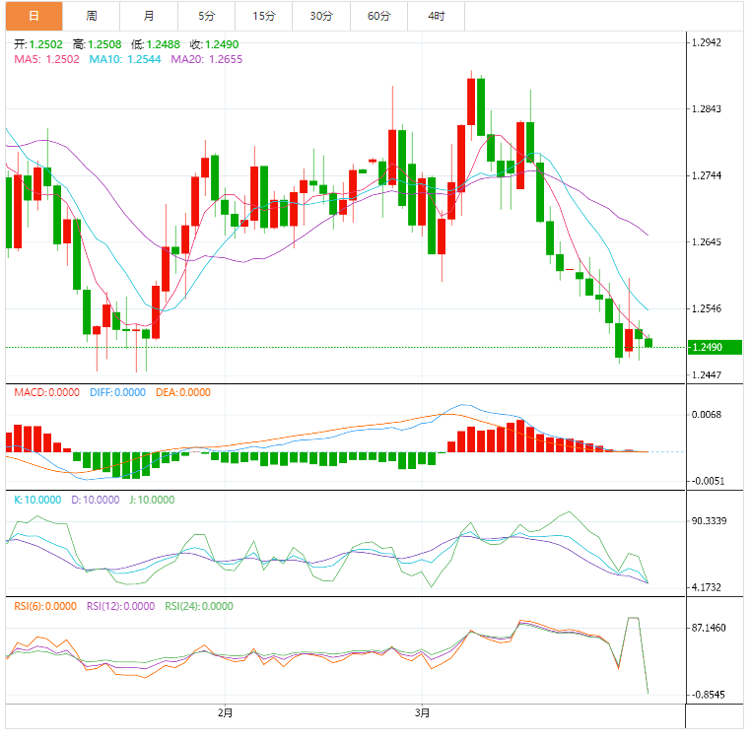This screenshot has width=751, height=741.
Task: Click the MA20: 1.2655 legend
Action: pos(206,59)
